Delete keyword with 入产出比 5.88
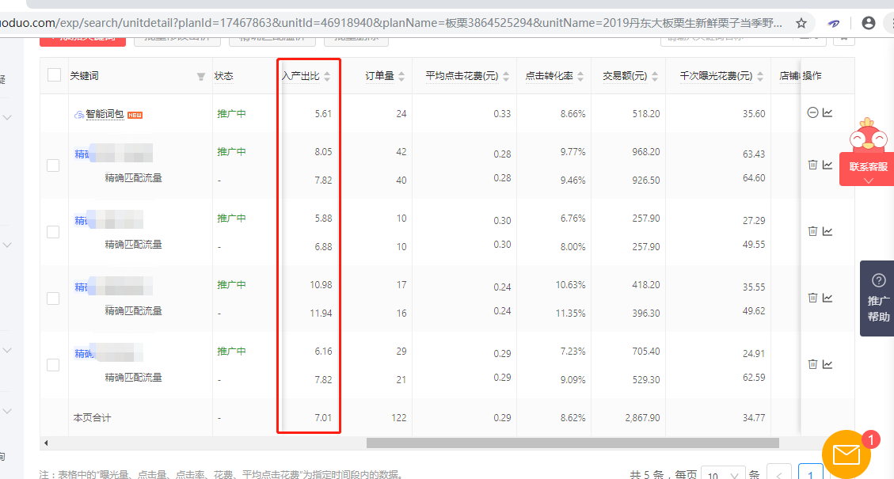The image size is (894, 479). (x=813, y=231)
